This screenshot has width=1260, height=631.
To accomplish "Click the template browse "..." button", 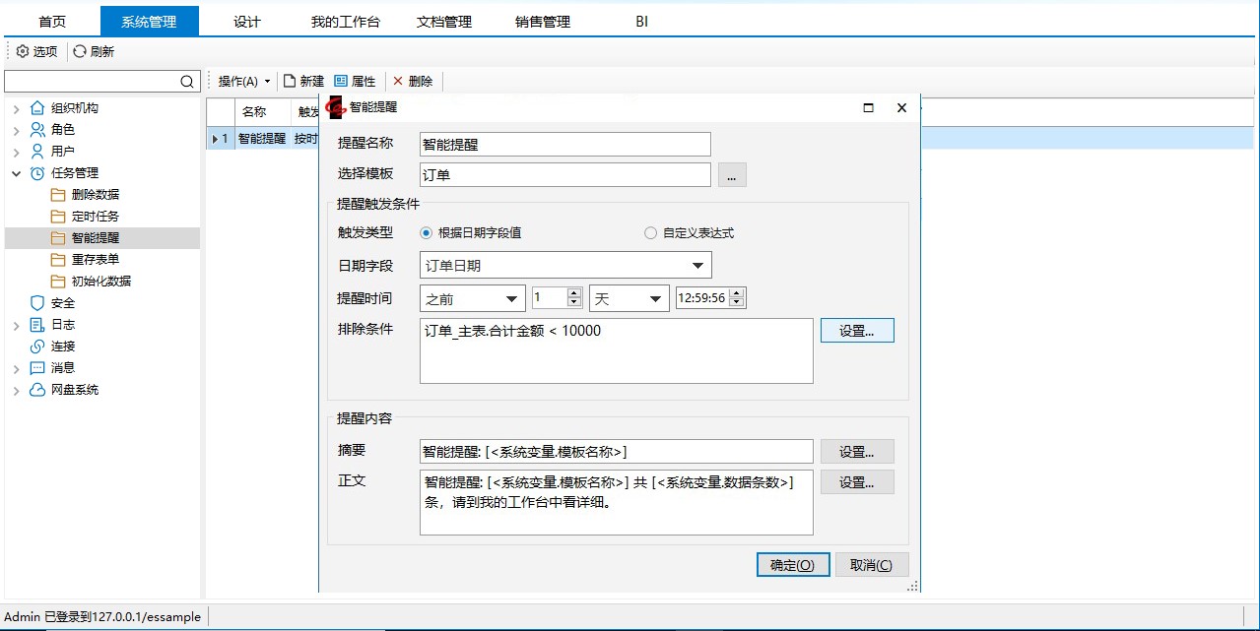I will (732, 175).
